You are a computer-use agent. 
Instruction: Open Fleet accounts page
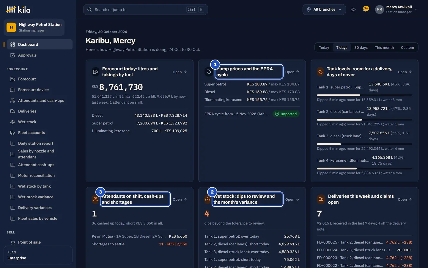tap(40, 133)
